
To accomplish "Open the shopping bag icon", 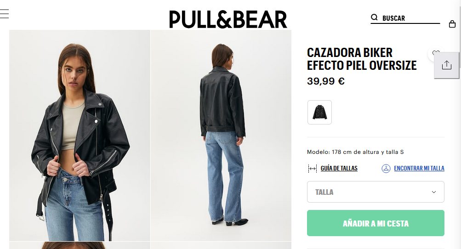I will click(452, 24).
